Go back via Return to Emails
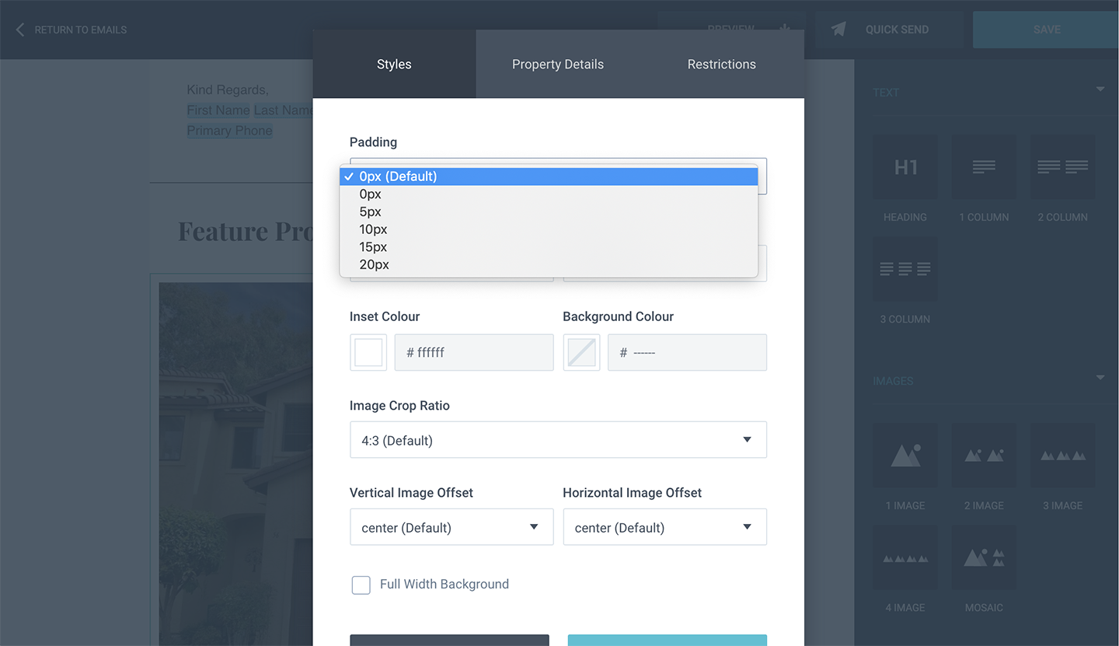This screenshot has width=1119, height=646. coord(71,30)
